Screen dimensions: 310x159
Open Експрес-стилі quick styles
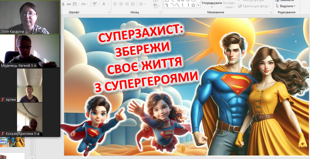pos(229,5)
